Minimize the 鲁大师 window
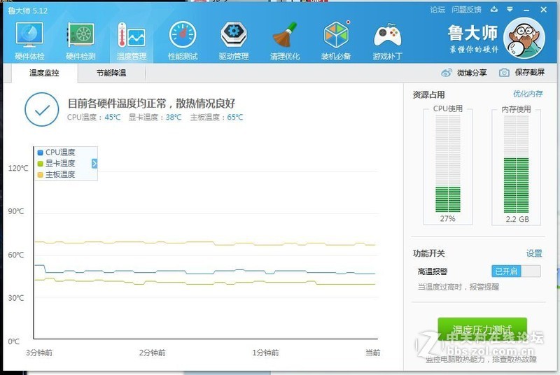This screenshot has width=560, height=375. pyautogui.click(x=526, y=10)
